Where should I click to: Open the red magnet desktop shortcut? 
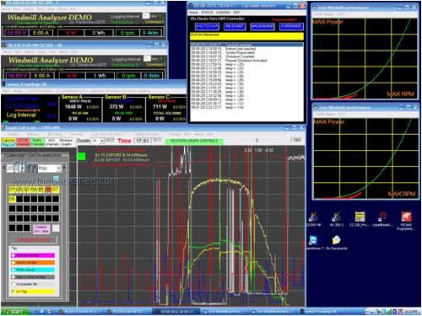(x=382, y=219)
